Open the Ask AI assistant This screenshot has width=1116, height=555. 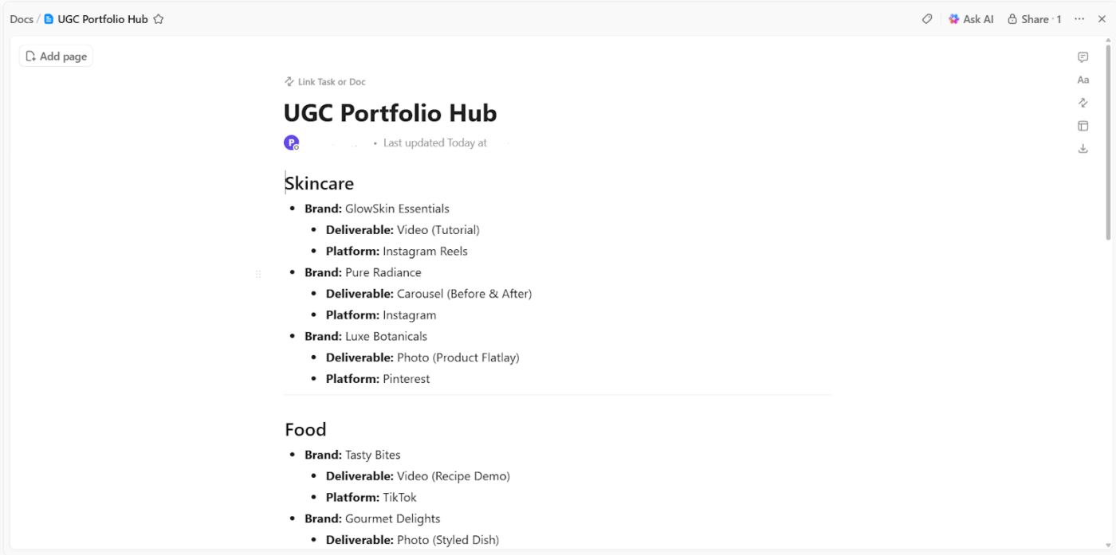[971, 18]
